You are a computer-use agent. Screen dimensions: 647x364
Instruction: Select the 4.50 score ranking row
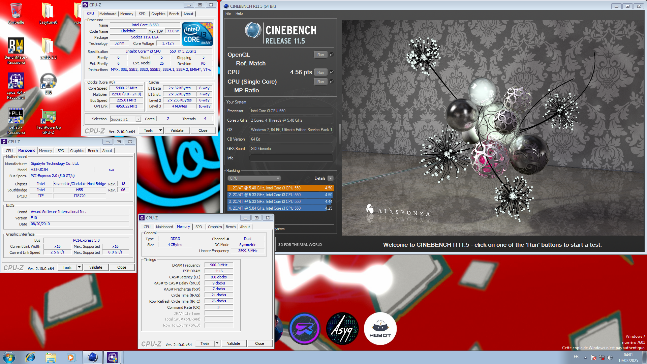coord(280,195)
